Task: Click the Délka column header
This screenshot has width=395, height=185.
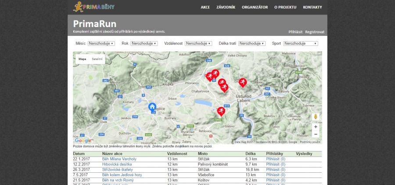Action: pyautogui.click(x=251, y=154)
